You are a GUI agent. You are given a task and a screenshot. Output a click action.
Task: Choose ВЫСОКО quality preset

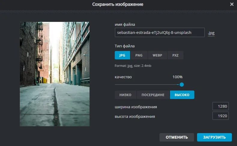coord(182,95)
